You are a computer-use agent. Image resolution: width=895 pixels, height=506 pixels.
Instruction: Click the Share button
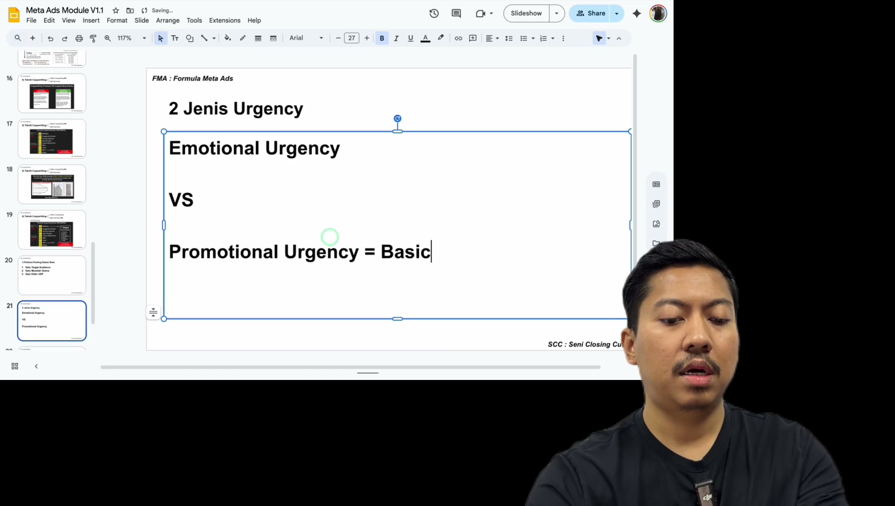(591, 14)
